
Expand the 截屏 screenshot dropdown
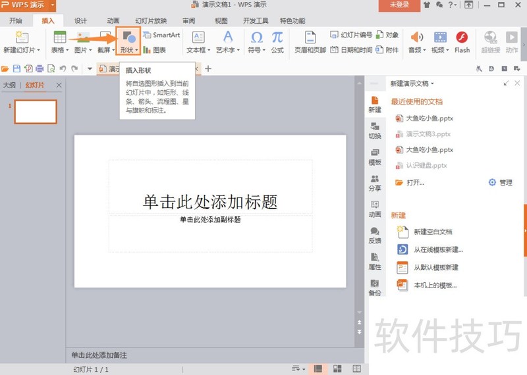click(113, 51)
